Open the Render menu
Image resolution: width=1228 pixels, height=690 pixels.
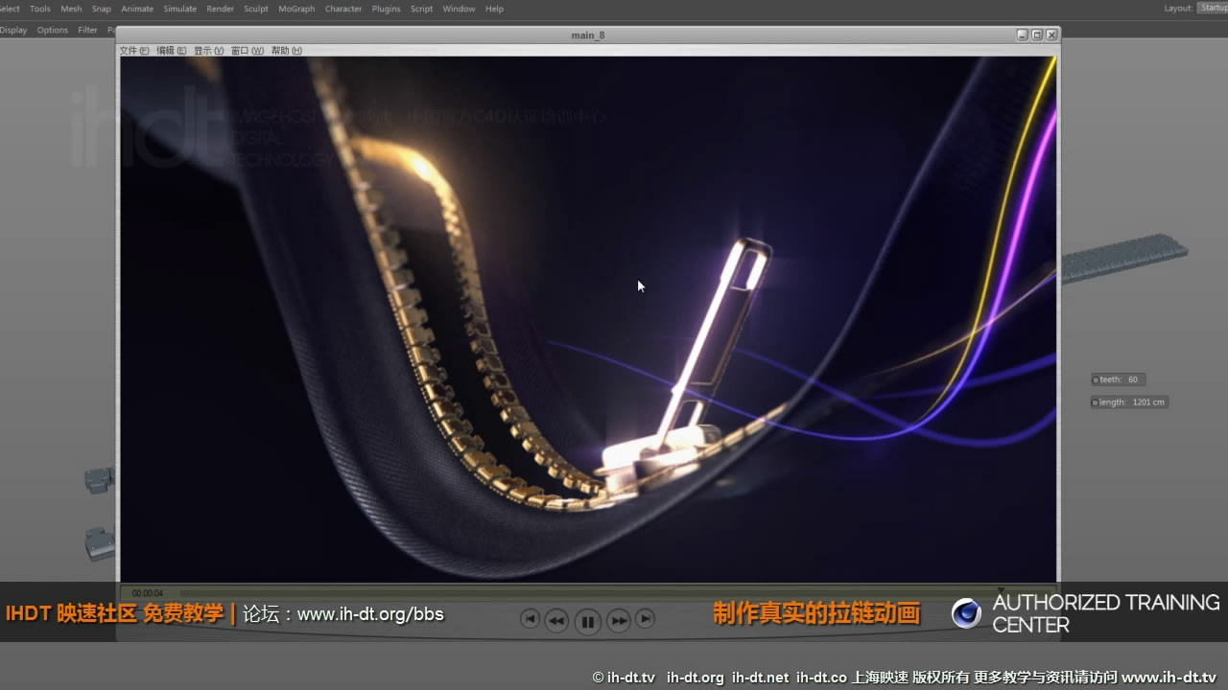(220, 9)
